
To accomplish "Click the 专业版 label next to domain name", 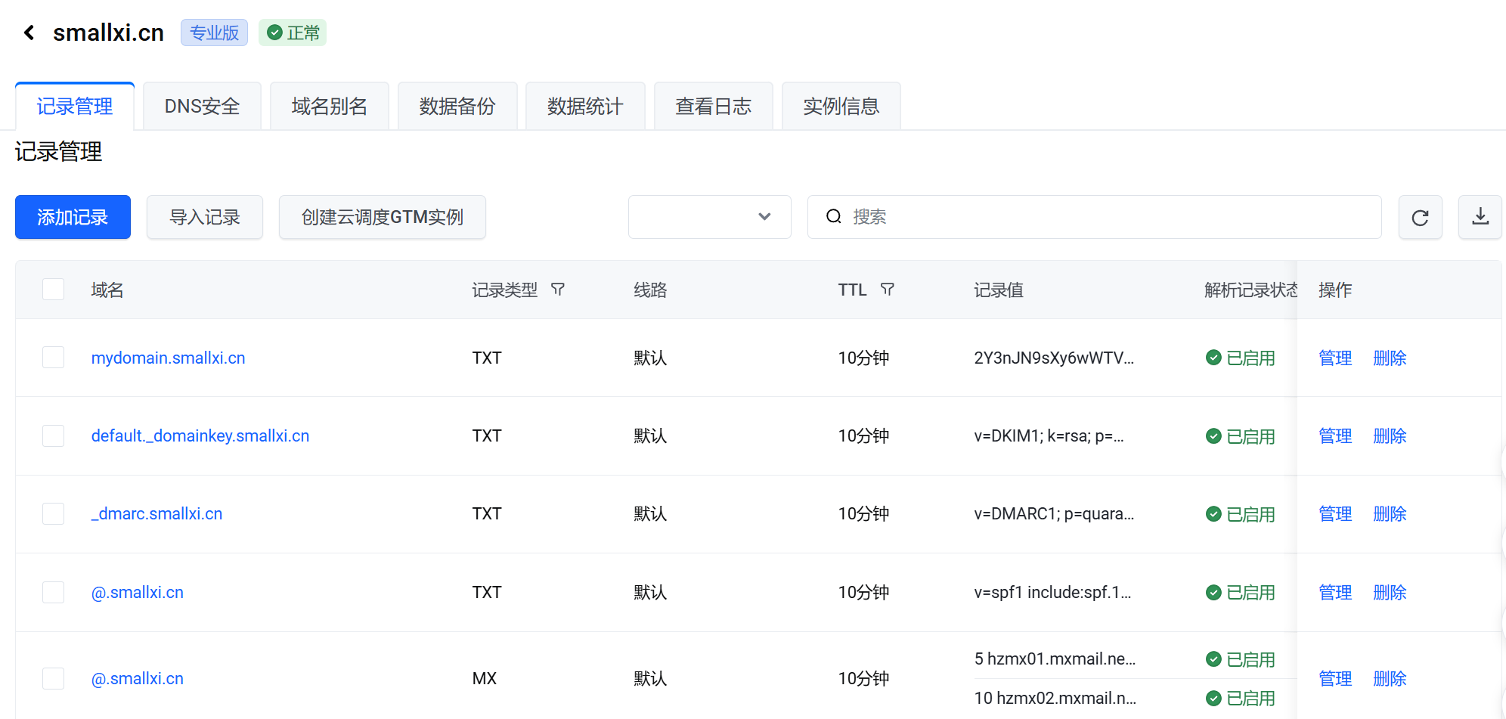I will 214,33.
